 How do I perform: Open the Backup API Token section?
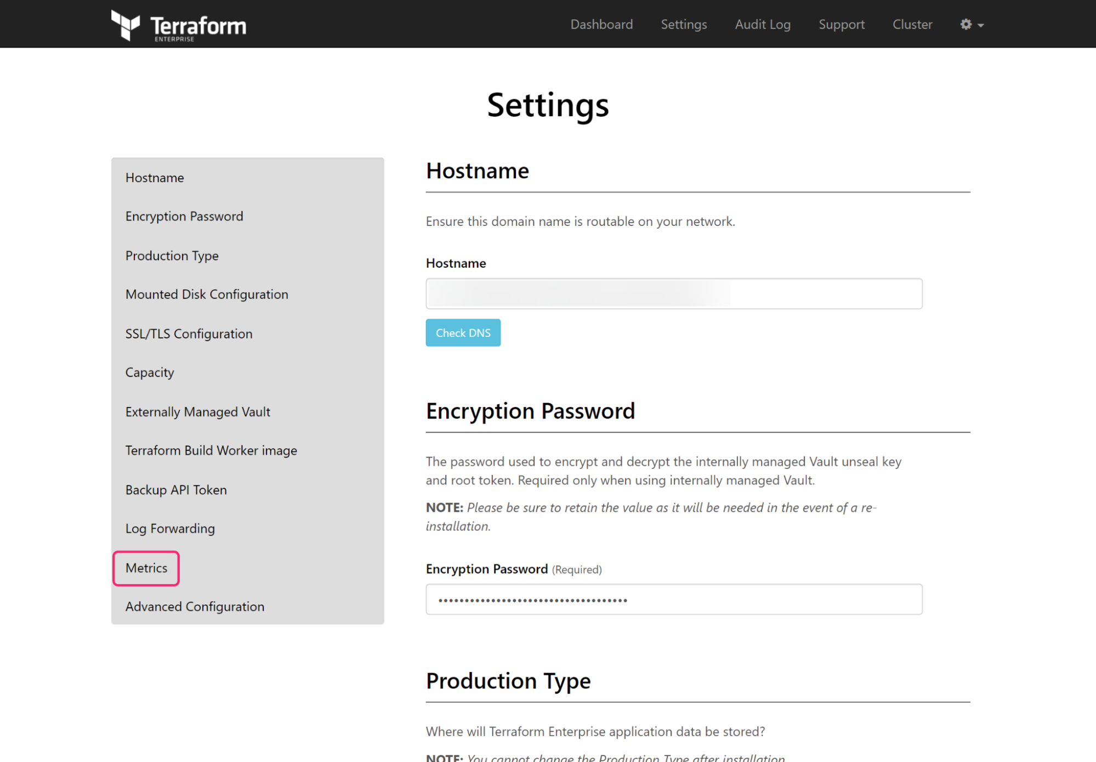coord(176,489)
